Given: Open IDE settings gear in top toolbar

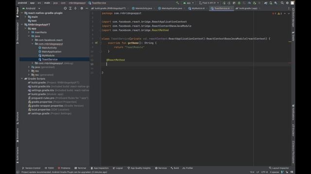Looking at the screenshot, I should tap(287, 3).
